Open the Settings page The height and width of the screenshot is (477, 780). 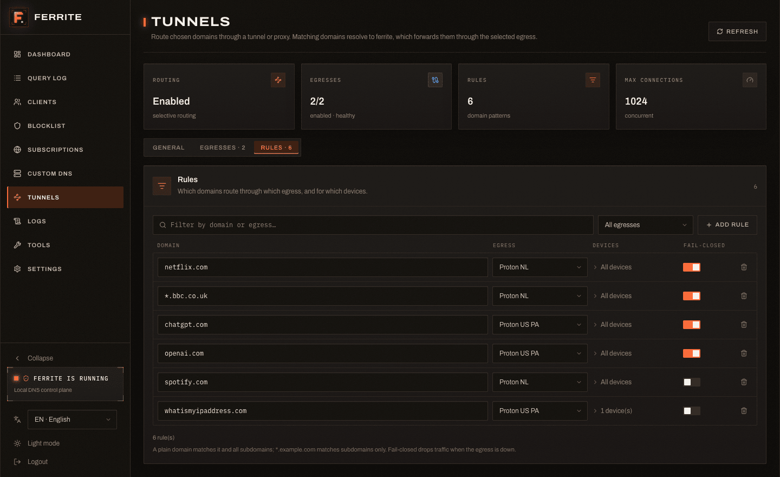[65, 269]
